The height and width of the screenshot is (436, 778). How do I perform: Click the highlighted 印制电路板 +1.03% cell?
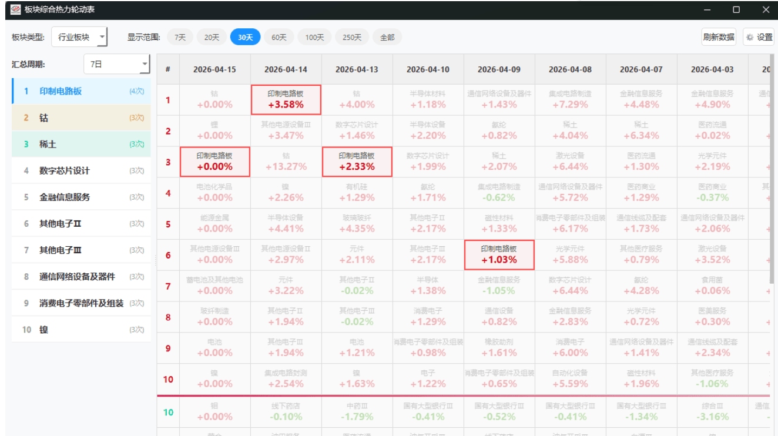tap(499, 254)
